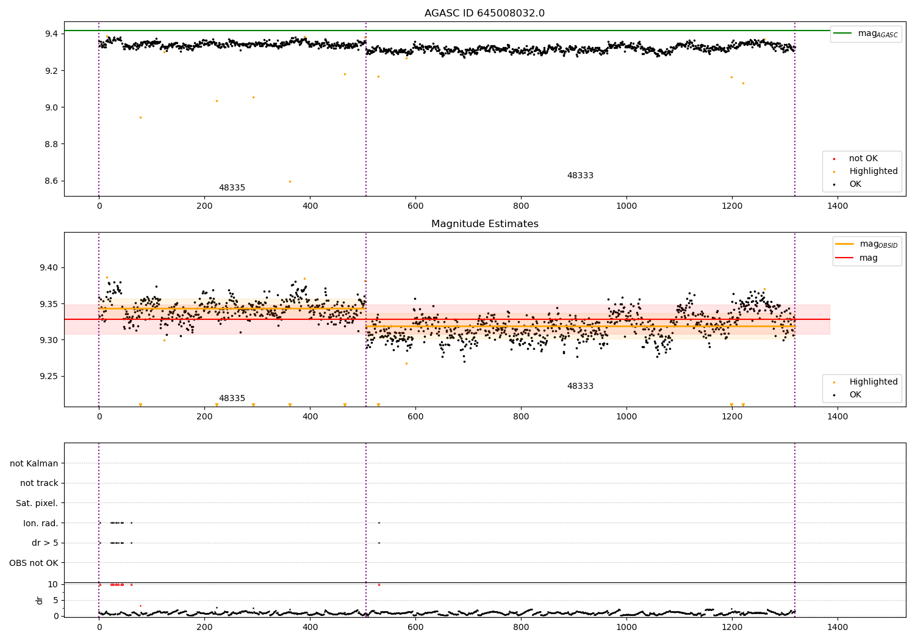The height and width of the screenshot is (641, 915).
Task: Click the 'Magnitude Estimates' plot title
Action: point(484,224)
